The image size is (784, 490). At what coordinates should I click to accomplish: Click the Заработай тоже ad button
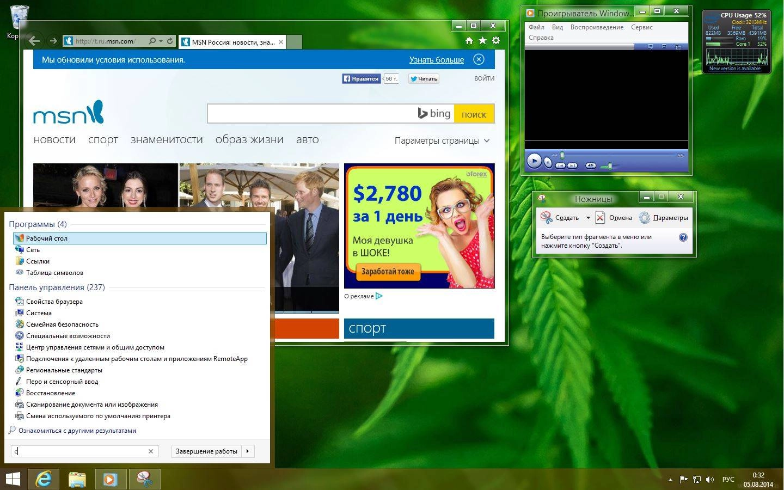(x=388, y=271)
